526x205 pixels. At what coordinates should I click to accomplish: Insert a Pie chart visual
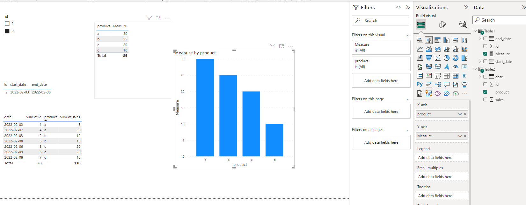point(447,58)
